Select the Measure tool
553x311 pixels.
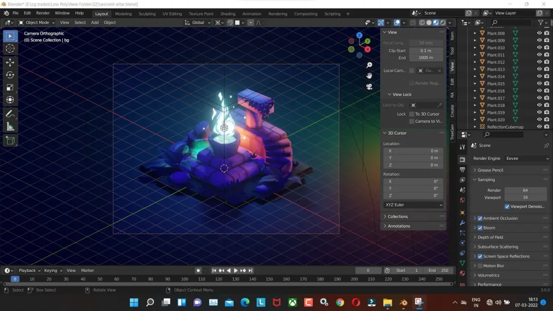click(x=10, y=127)
